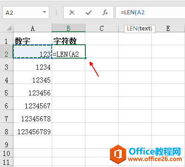Viewport: 185px width, 167px height.
Task: Click cell A2 containing 123
Action: pos(33,52)
